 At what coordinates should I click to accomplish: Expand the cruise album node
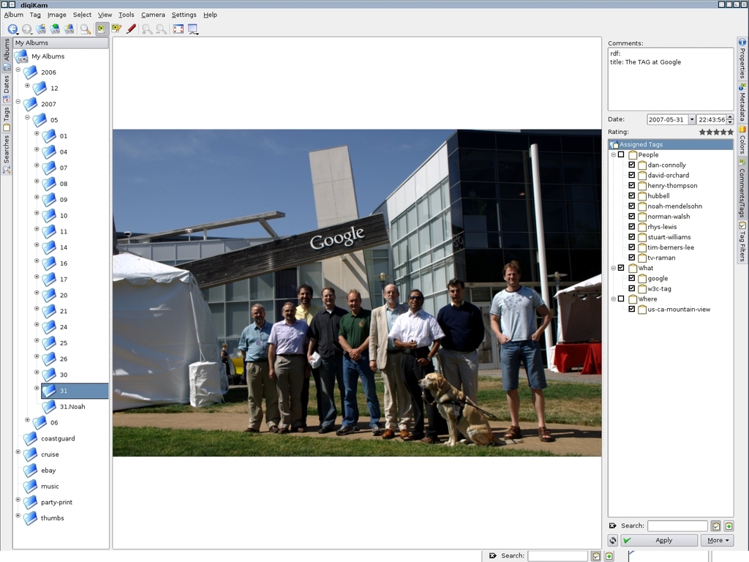(18, 452)
